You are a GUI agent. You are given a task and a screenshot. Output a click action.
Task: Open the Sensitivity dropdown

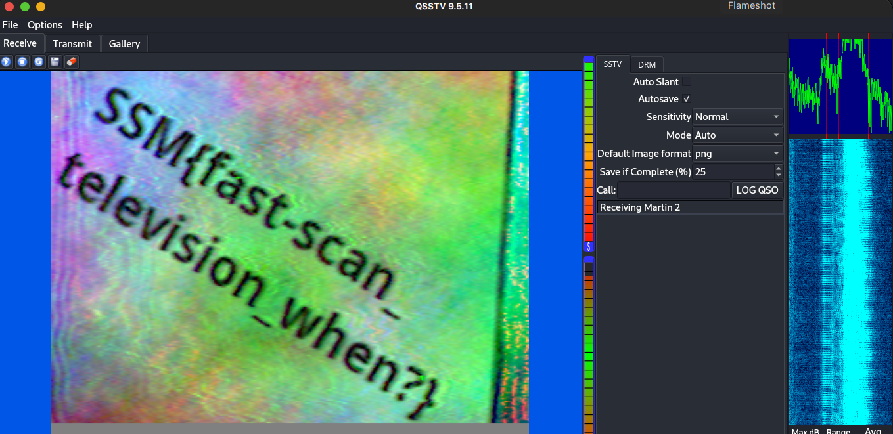(x=737, y=117)
